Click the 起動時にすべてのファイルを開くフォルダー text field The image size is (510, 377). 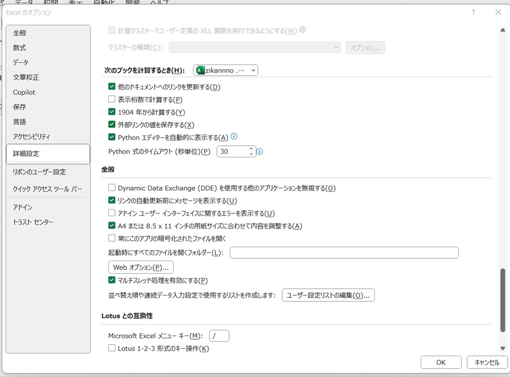pos(344,252)
